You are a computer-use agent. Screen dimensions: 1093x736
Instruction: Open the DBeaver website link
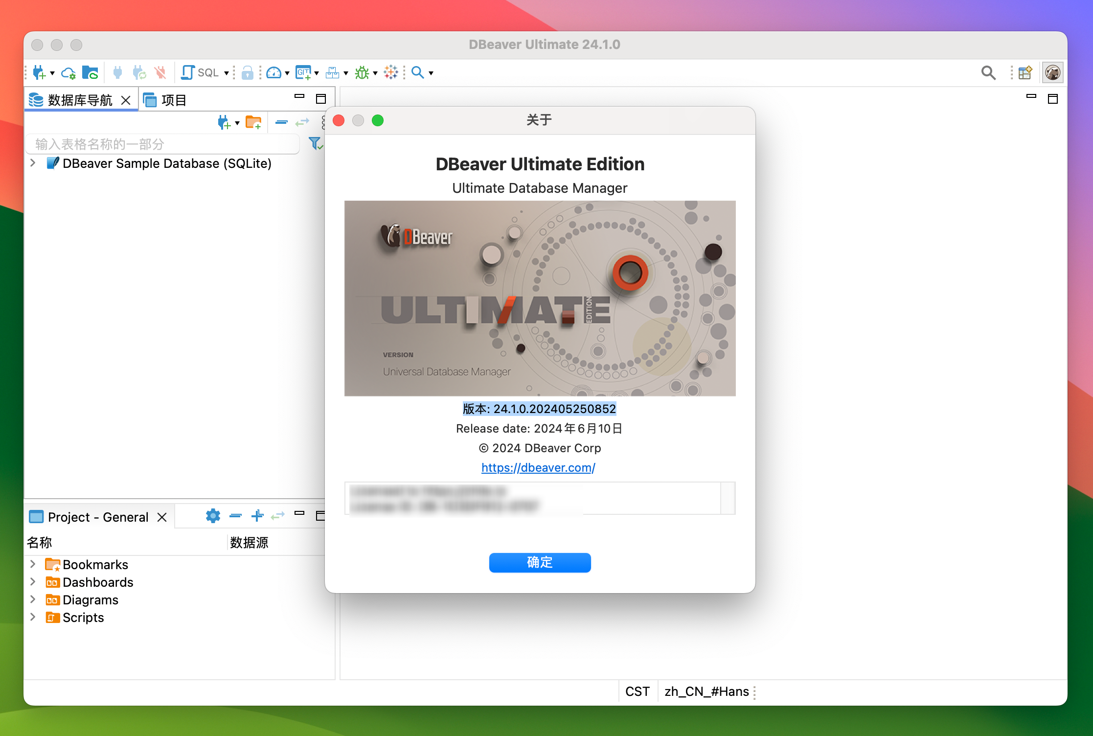point(539,467)
